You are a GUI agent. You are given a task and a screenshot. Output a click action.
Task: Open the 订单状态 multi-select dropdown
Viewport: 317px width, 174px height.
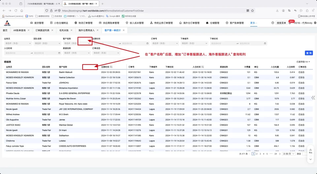[x=106, y=53]
